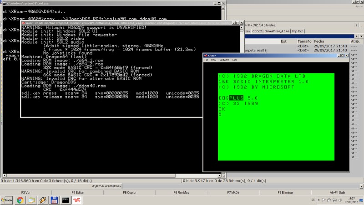364x205 pixels.
Task: Open the XRoar File menu
Action: click(206, 60)
